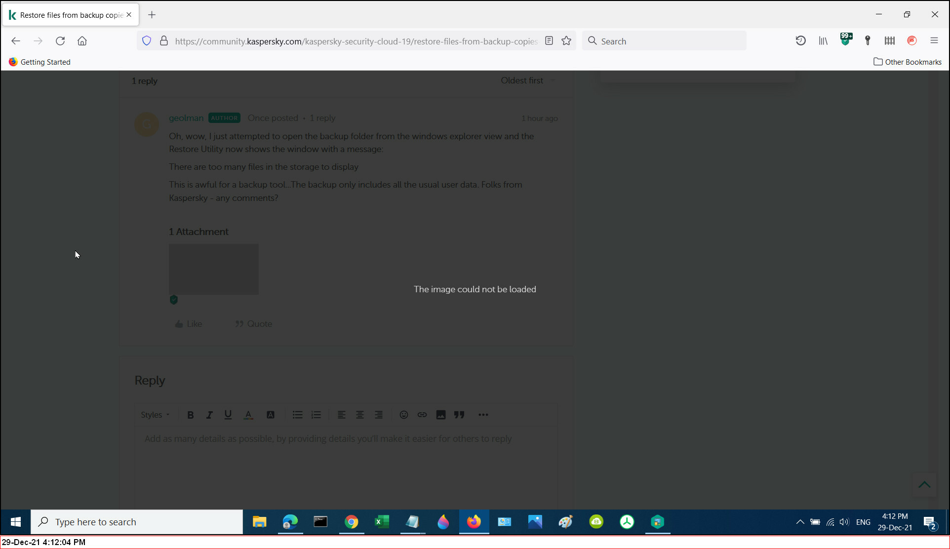Open Excel from the taskbar
The width and height of the screenshot is (950, 549).
(x=382, y=522)
